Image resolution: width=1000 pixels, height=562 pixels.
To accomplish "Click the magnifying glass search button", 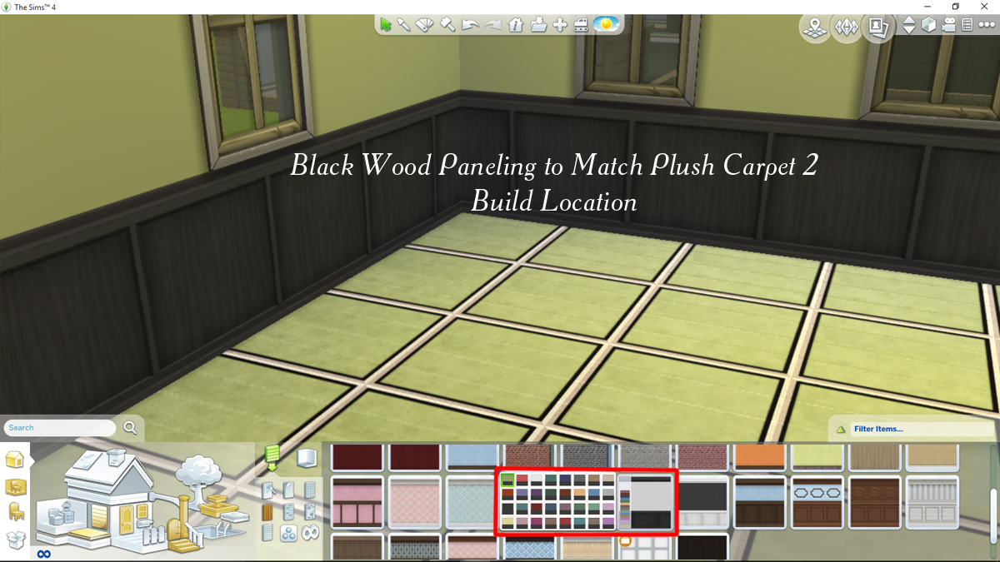I will (x=130, y=428).
